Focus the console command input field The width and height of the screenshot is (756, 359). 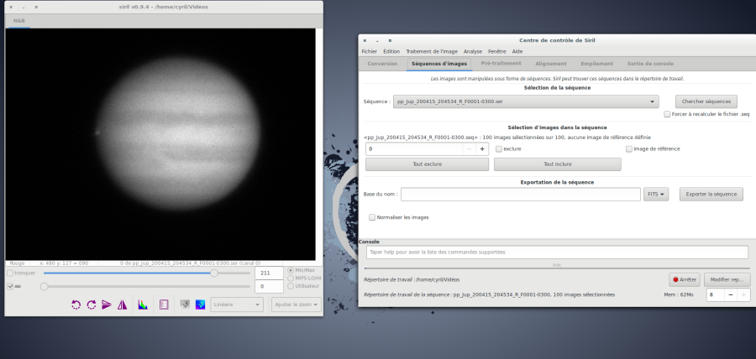point(557,252)
